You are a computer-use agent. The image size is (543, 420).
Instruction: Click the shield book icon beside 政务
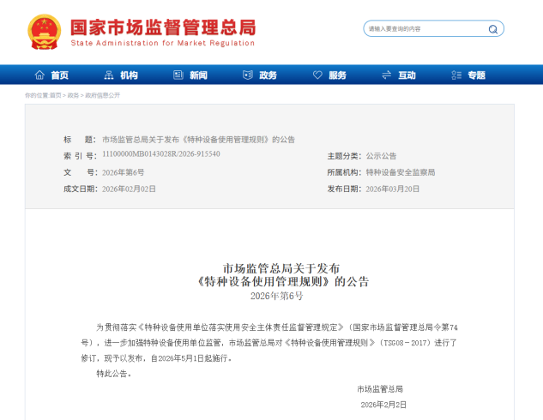pyautogui.click(x=248, y=75)
